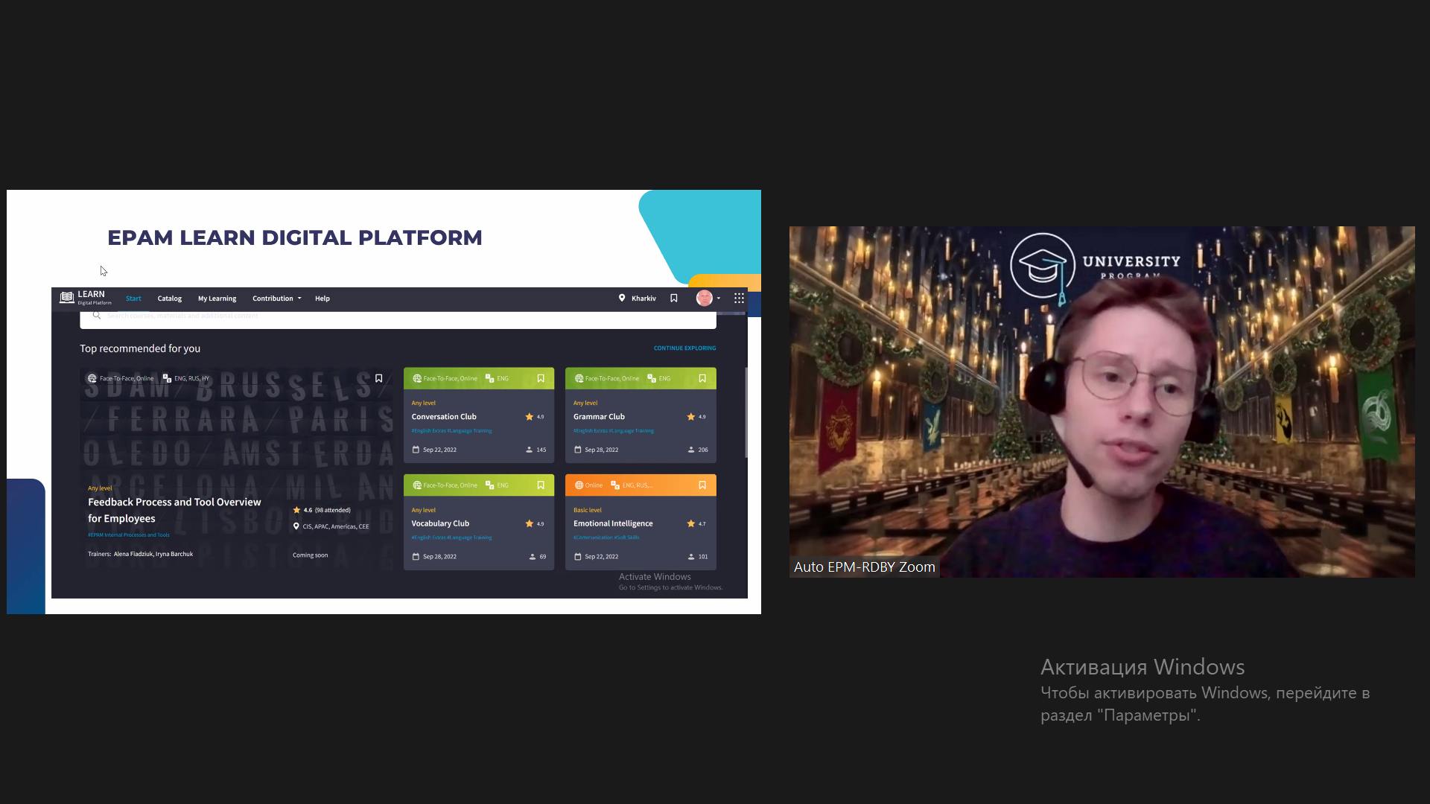
Task: Open the Conversation Club course
Action: tap(444, 417)
